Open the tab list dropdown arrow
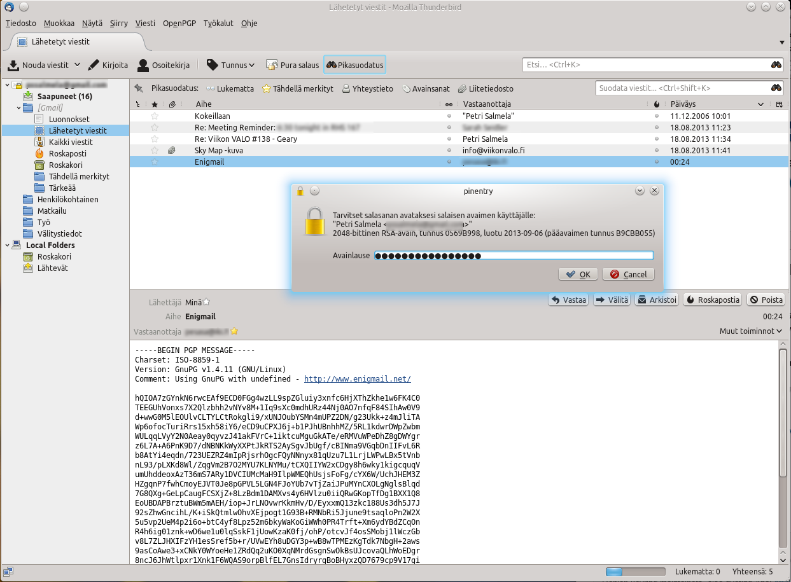Image resolution: width=791 pixels, height=582 pixels. [x=782, y=42]
